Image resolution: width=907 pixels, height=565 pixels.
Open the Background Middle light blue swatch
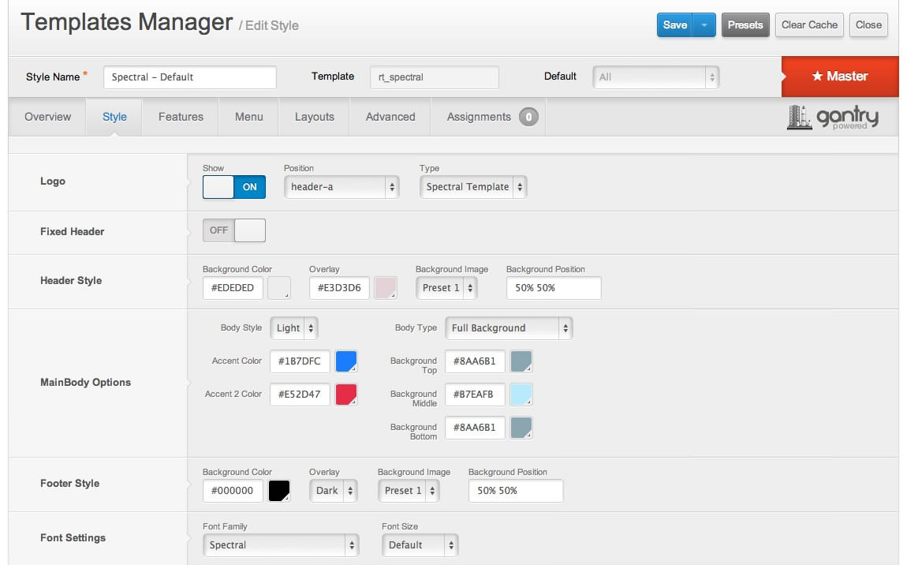point(521,395)
